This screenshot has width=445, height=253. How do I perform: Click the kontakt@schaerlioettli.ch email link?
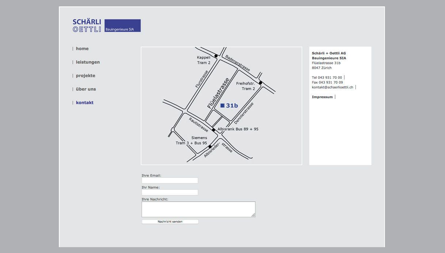click(332, 87)
